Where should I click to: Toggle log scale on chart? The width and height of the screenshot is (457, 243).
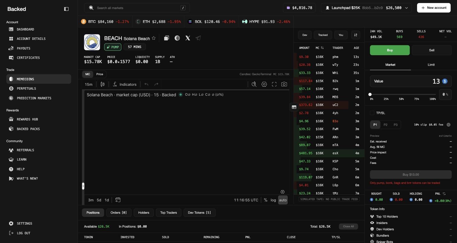[273, 200]
